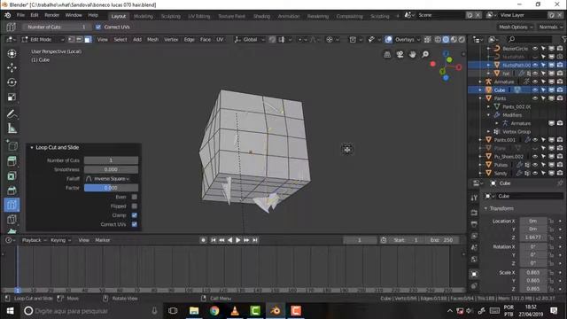Hide the Cube object via eye icon
Screen dimensions: 567x319
coord(535,89)
